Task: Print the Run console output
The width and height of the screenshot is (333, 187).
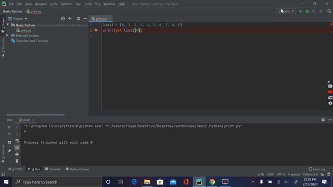Action: (17, 154)
